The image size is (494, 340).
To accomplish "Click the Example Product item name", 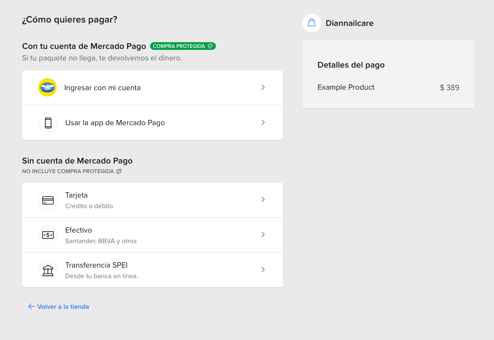I will pos(346,87).
